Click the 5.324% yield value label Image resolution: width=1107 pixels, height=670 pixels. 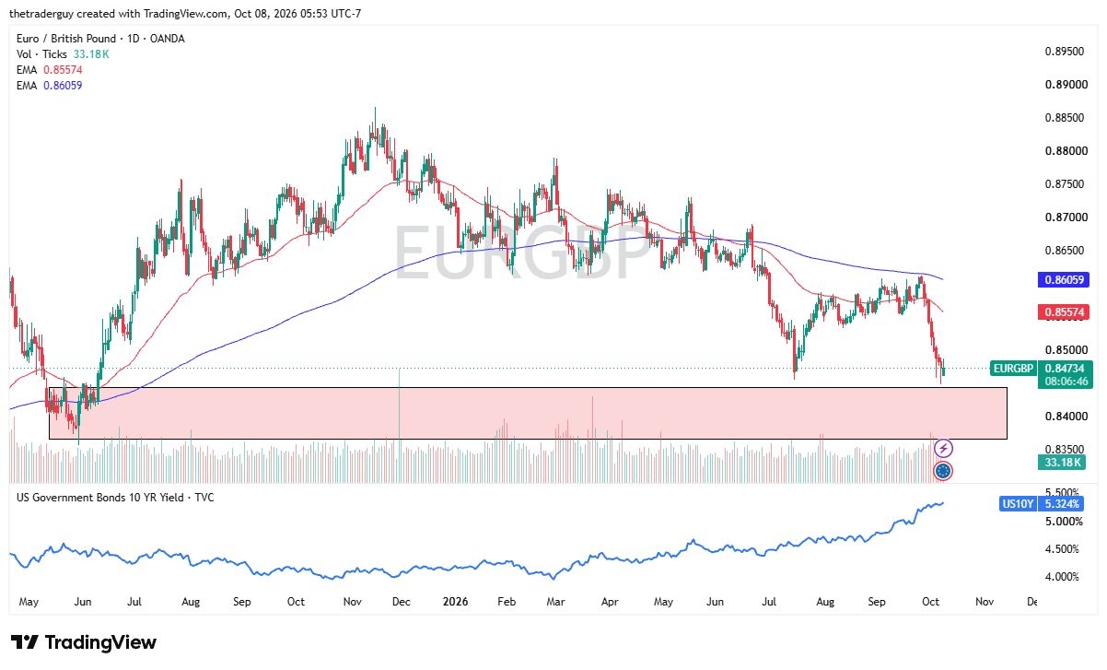coord(1060,504)
